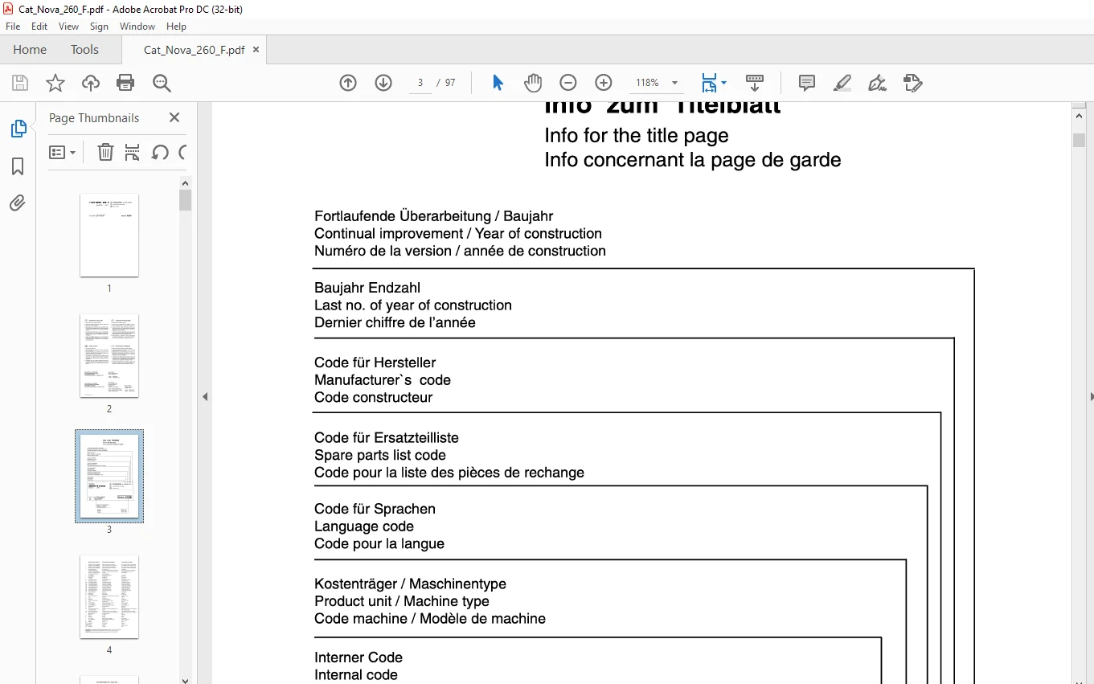This screenshot has height=684, width=1094.
Task: Activate the Selection arrow tool
Action: tap(498, 83)
